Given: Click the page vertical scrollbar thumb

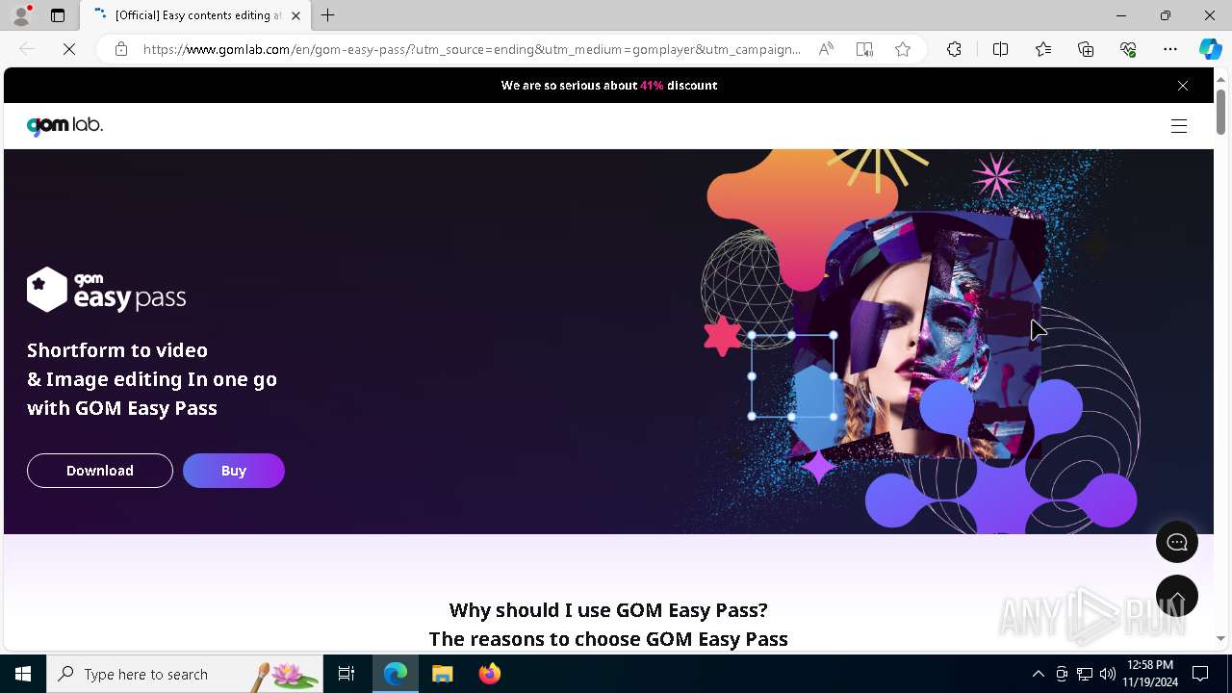Looking at the screenshot, I should pos(1220,112).
